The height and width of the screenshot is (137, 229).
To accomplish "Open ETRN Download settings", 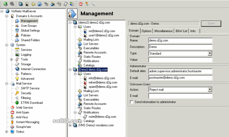I will tap(32, 103).
